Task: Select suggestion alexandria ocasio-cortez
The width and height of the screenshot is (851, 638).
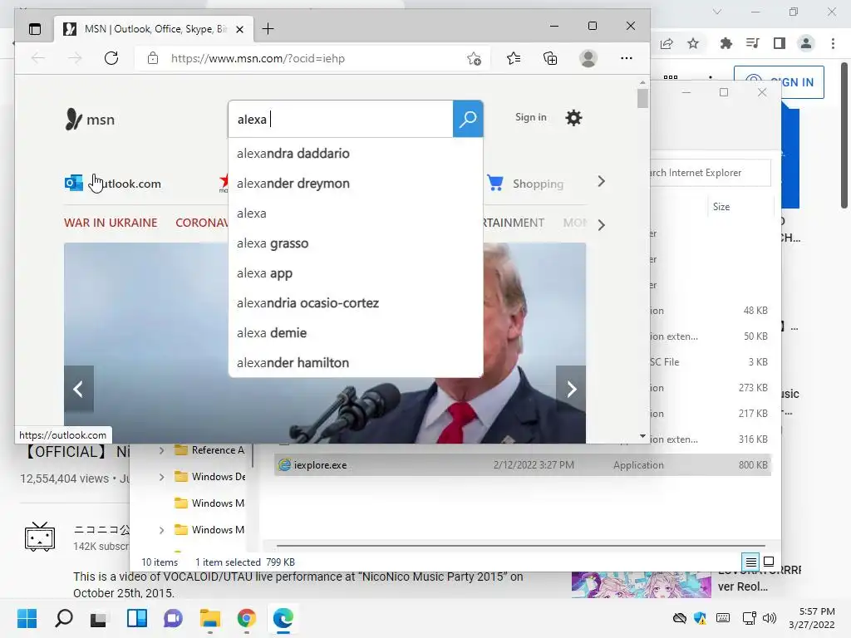Action: (x=356, y=302)
